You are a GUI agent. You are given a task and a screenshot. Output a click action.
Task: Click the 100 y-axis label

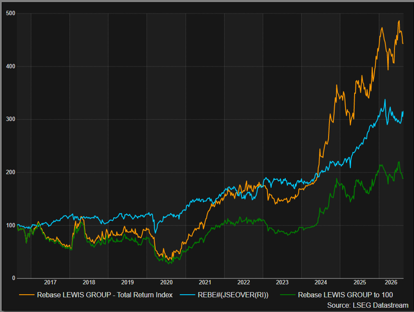click(11, 225)
